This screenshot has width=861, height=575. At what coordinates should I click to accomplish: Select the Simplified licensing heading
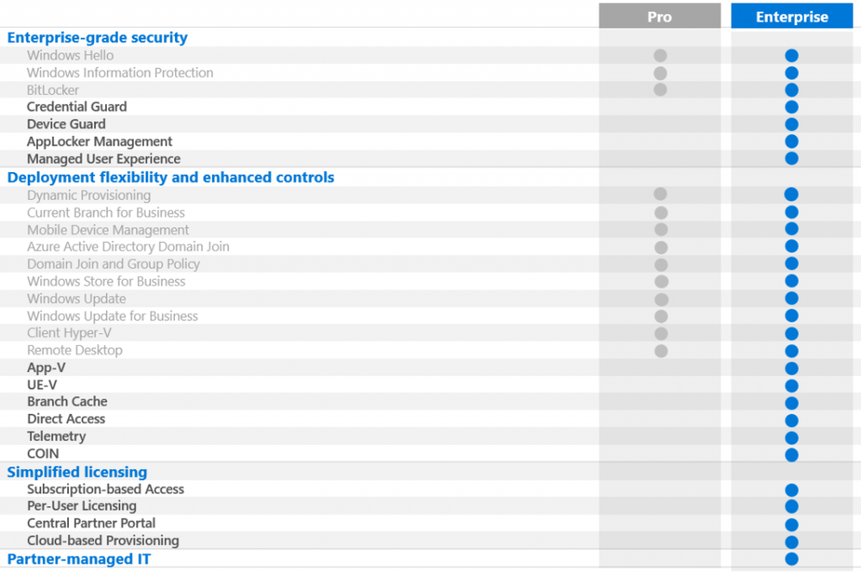coord(77,472)
